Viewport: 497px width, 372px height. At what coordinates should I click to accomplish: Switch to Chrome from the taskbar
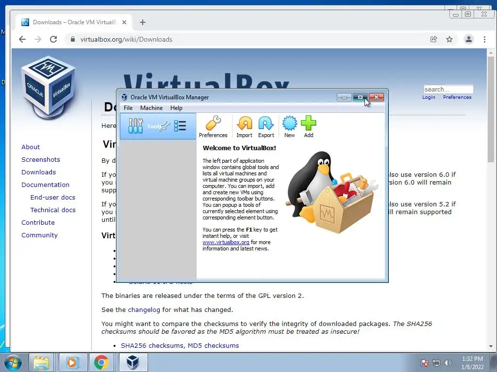101,362
